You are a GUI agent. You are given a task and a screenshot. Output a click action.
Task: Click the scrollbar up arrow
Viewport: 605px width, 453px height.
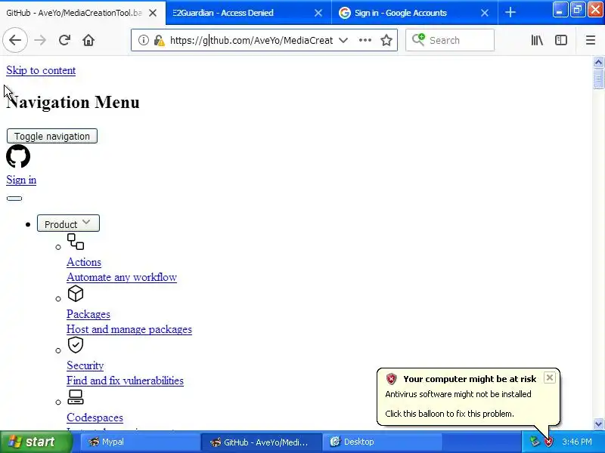coord(598,62)
